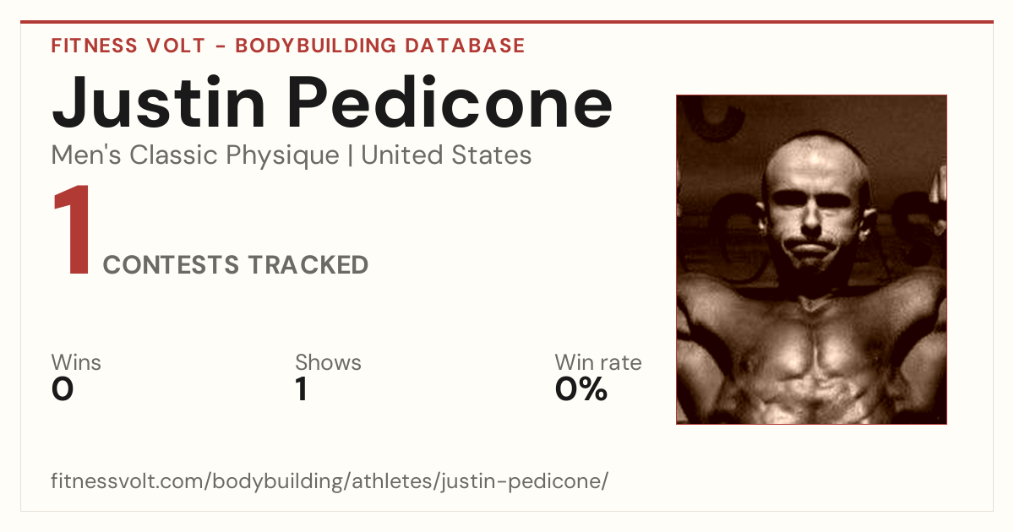Open the Justin Pedicone name heading
Image resolution: width=1014 pixels, height=532 pixels.
(332, 101)
